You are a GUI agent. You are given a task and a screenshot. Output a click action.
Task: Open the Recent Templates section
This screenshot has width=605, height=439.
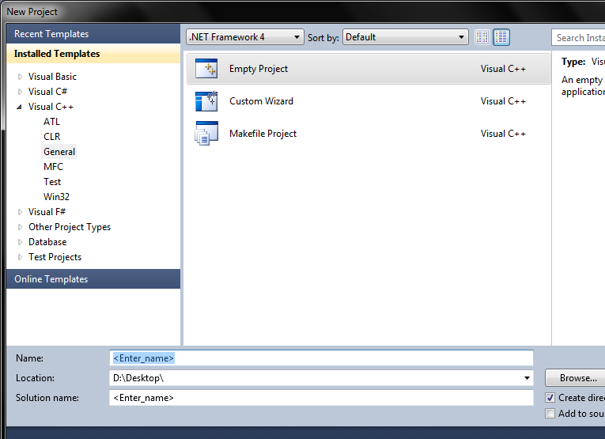93,34
